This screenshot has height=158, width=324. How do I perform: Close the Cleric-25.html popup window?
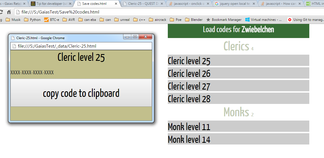(145, 37)
